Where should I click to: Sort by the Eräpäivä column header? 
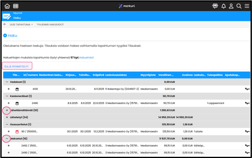99,75
